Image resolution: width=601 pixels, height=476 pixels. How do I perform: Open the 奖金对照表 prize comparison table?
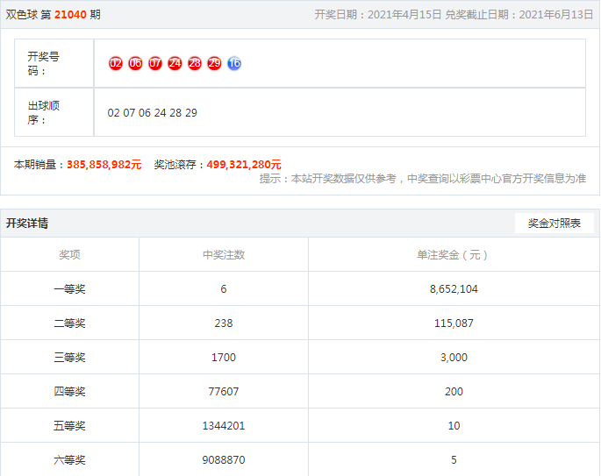[554, 224]
